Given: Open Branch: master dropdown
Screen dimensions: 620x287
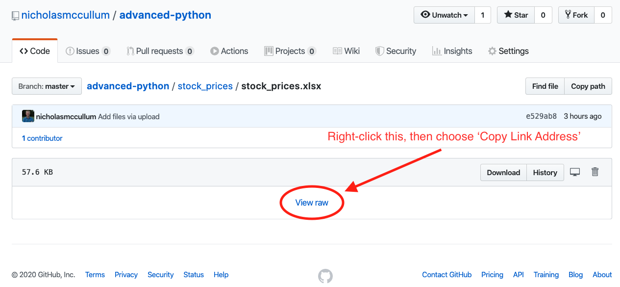Looking at the screenshot, I should pyautogui.click(x=47, y=86).
